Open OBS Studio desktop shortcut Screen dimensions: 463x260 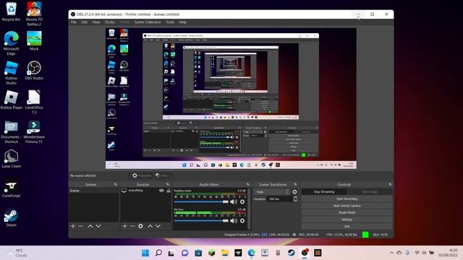pos(34,71)
